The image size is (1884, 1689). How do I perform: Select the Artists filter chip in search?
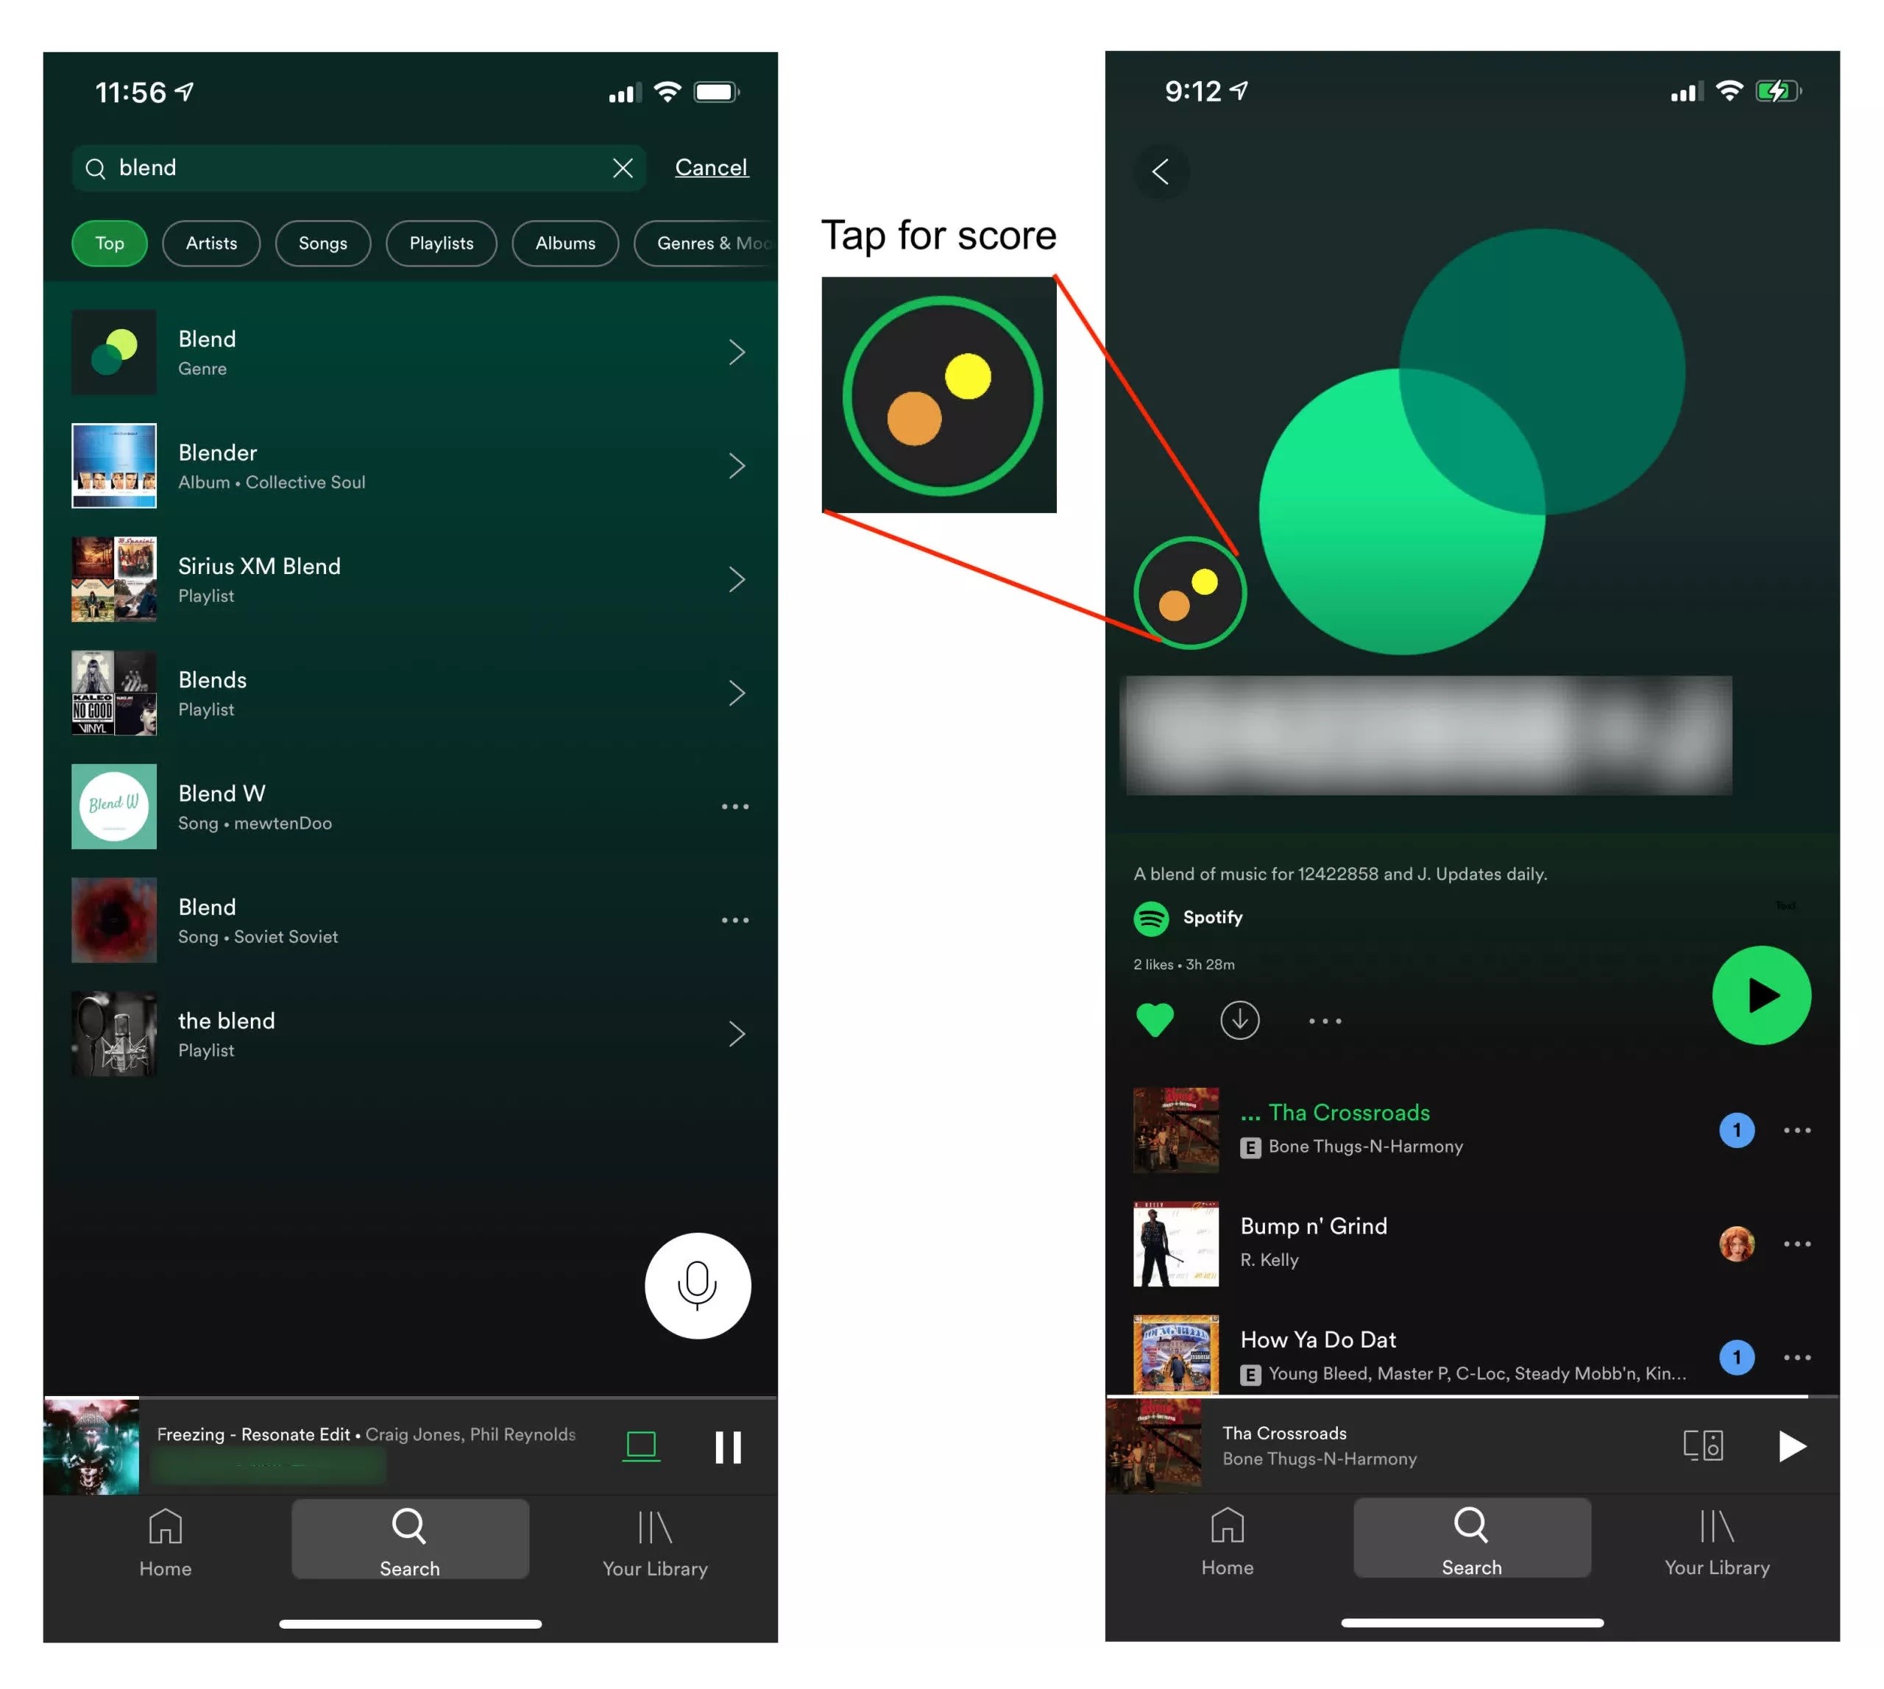(212, 243)
